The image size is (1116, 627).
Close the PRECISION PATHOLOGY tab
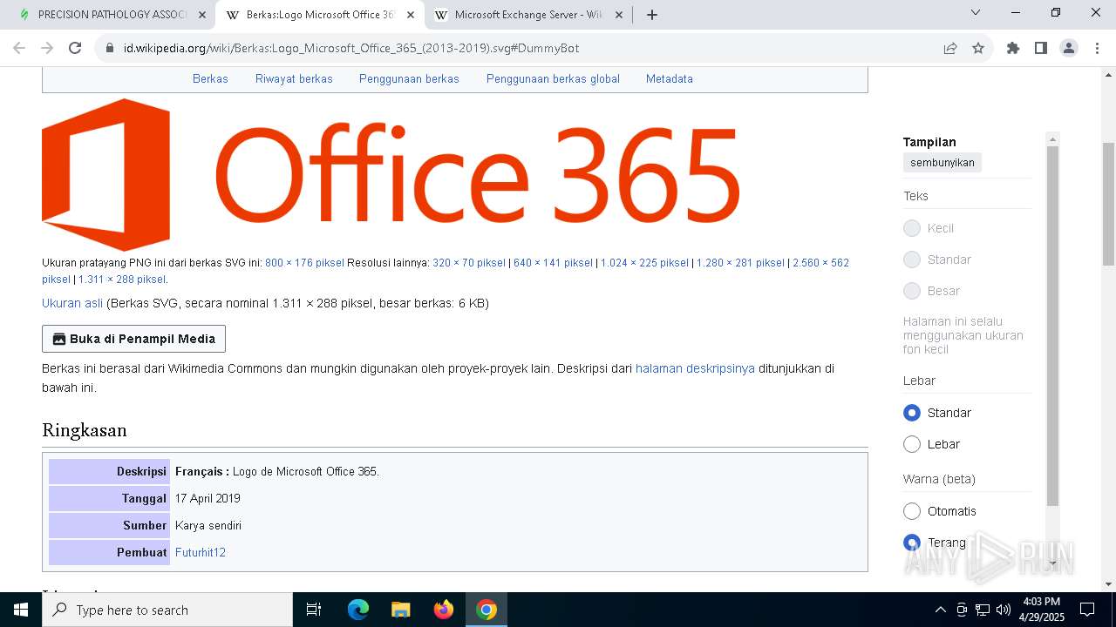point(202,15)
